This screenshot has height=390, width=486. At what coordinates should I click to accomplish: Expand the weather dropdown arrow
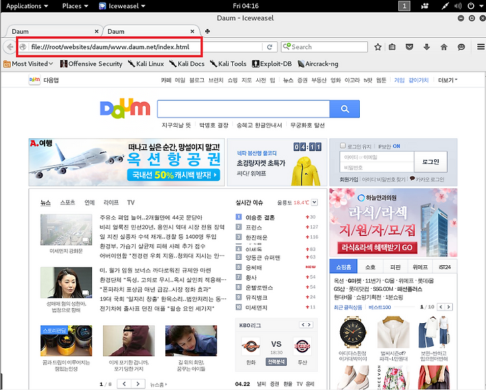(315, 202)
